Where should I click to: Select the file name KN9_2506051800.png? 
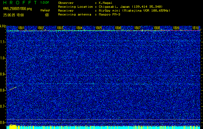point(17,9)
